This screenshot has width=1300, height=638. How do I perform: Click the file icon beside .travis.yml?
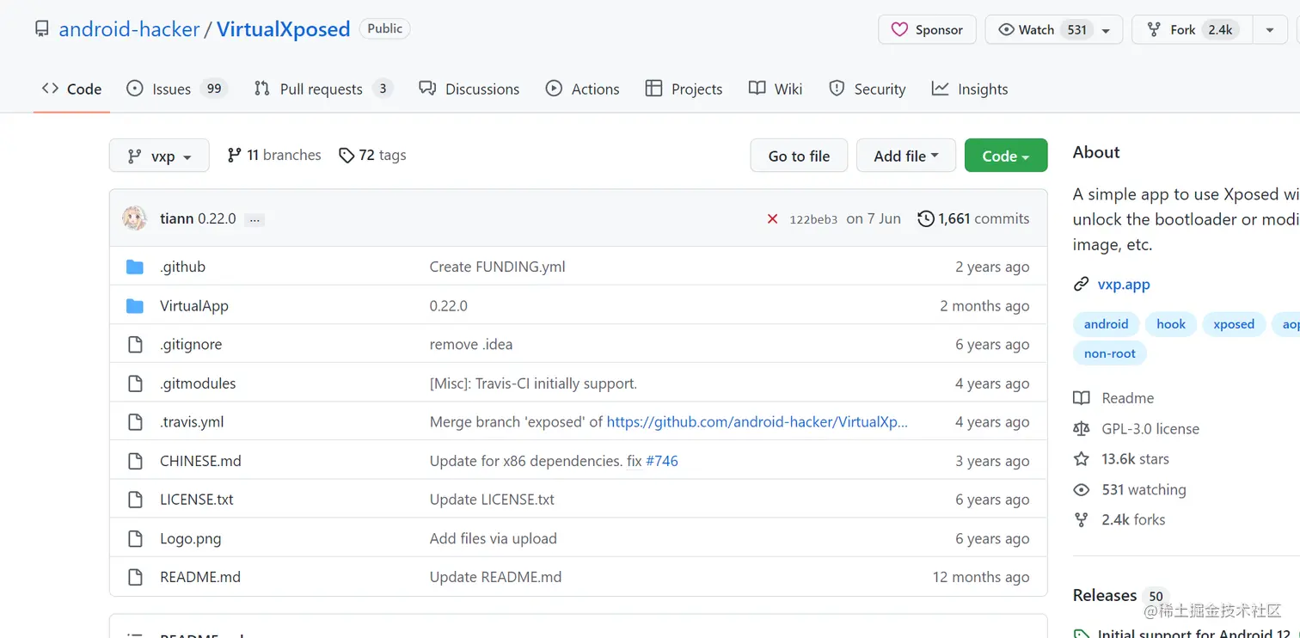click(x=135, y=422)
